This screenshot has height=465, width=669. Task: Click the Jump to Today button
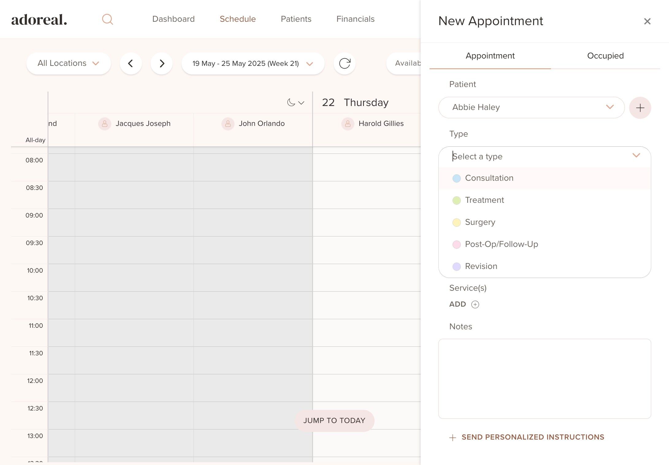pos(334,421)
